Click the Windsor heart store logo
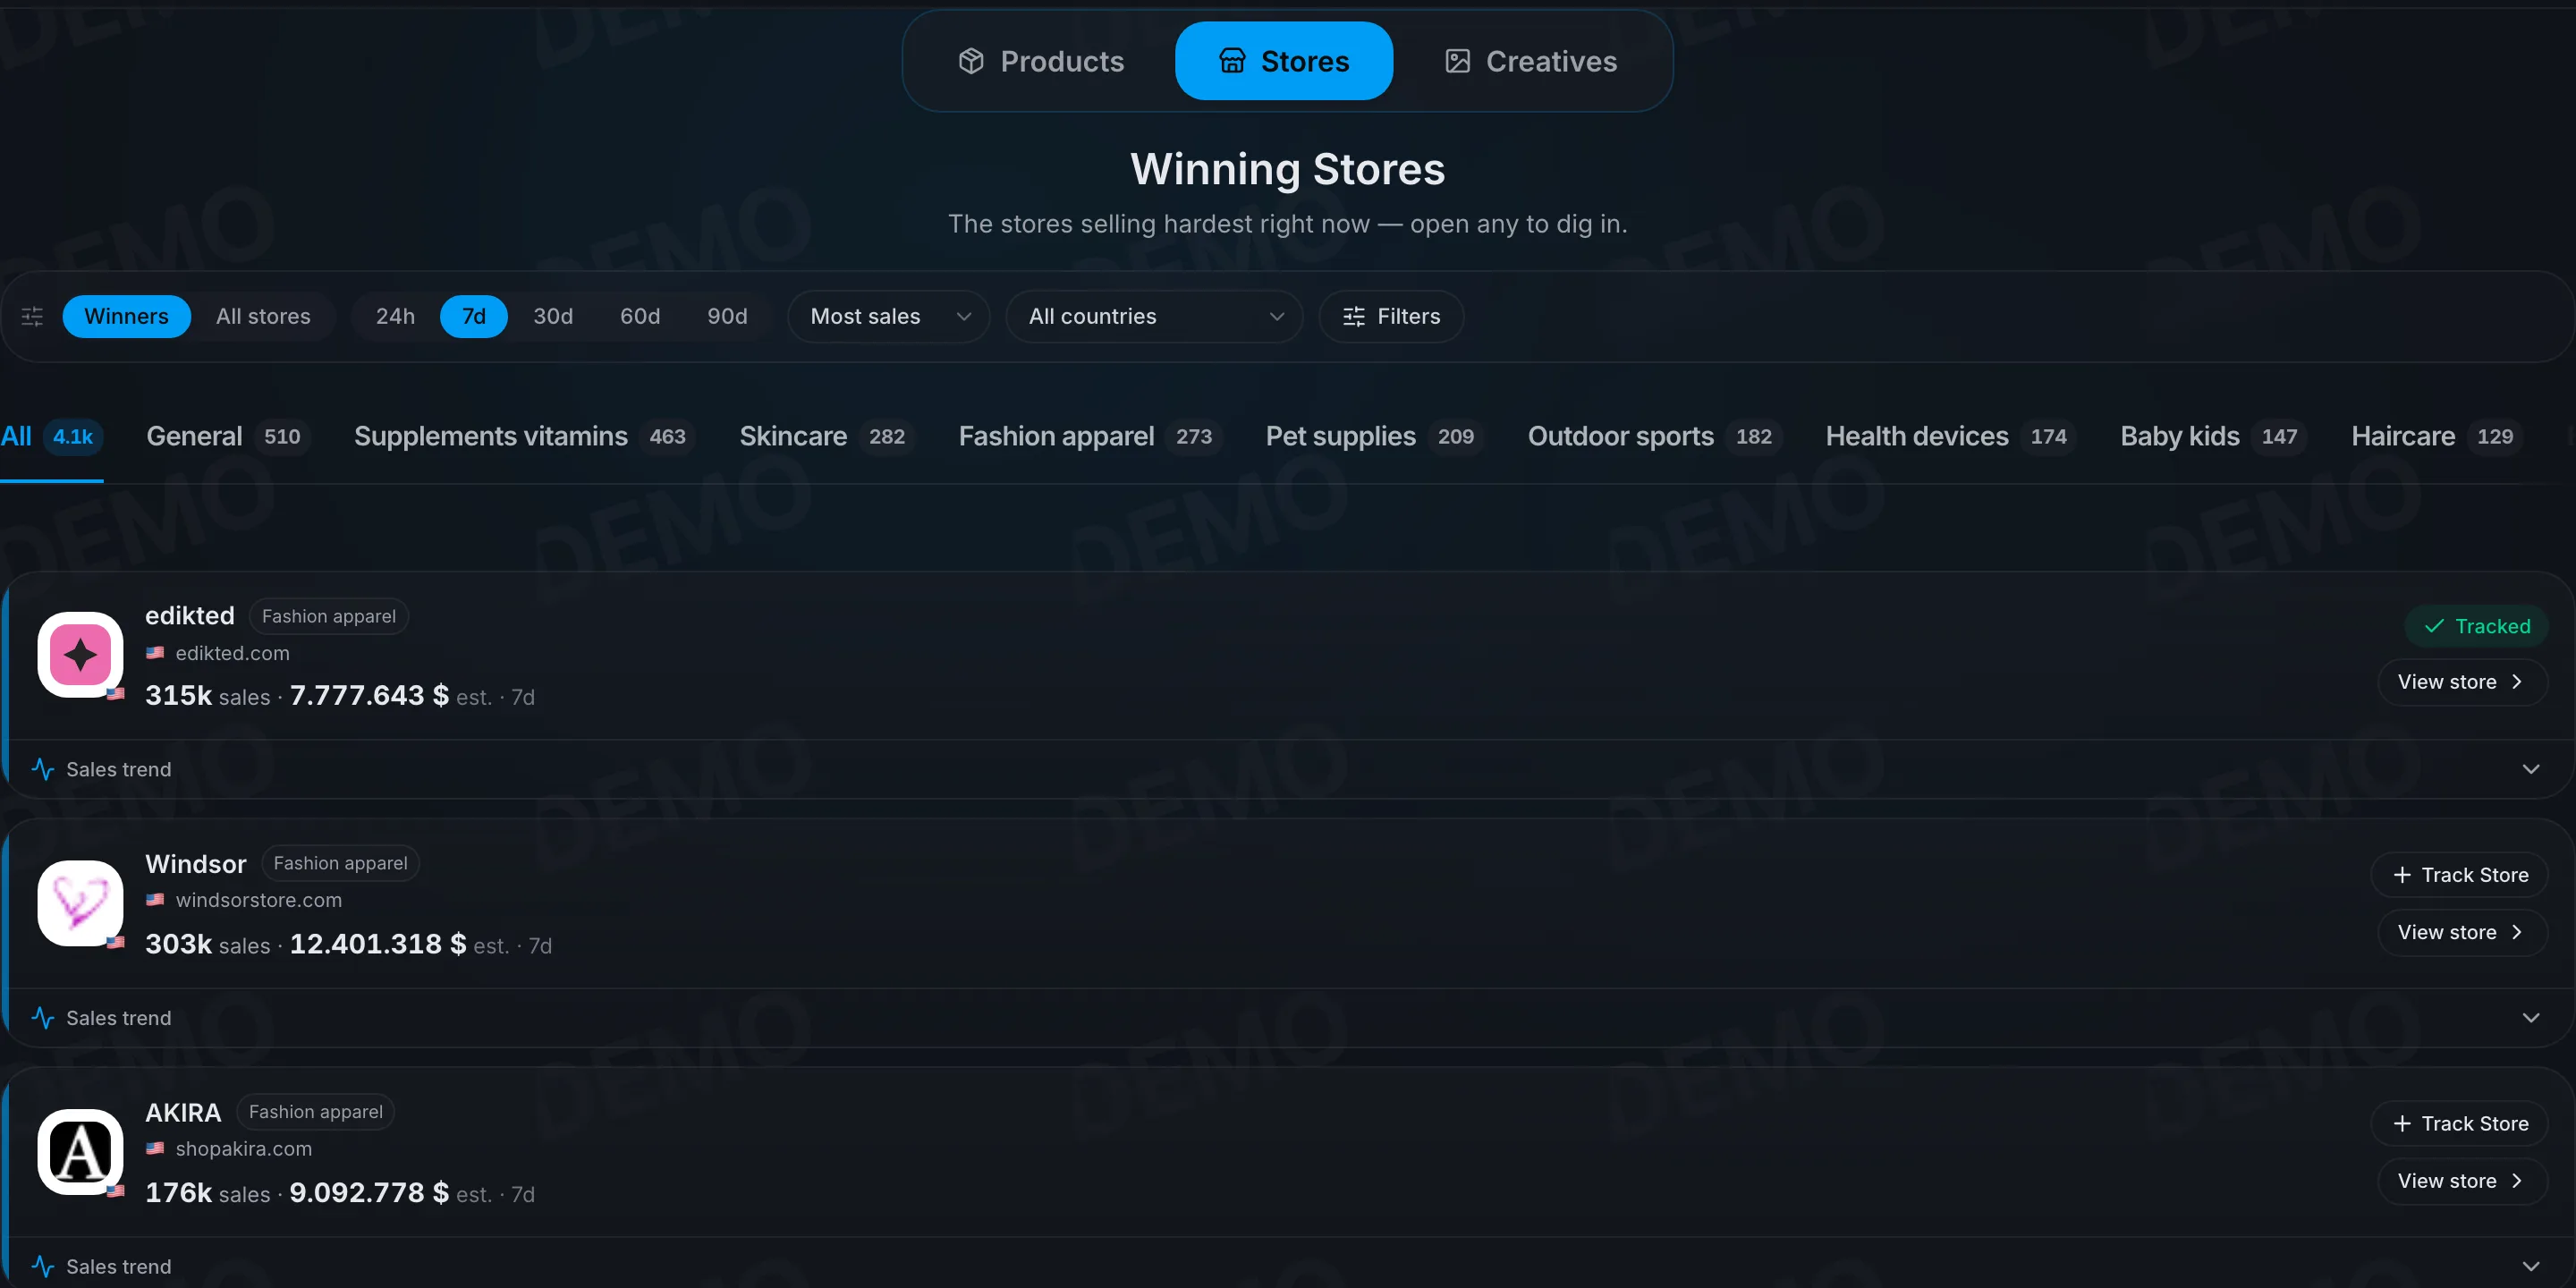The width and height of the screenshot is (2576, 1288). point(80,902)
